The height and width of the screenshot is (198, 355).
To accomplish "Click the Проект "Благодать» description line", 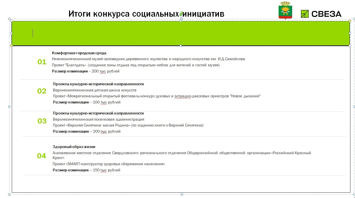I will [x=136, y=65].
